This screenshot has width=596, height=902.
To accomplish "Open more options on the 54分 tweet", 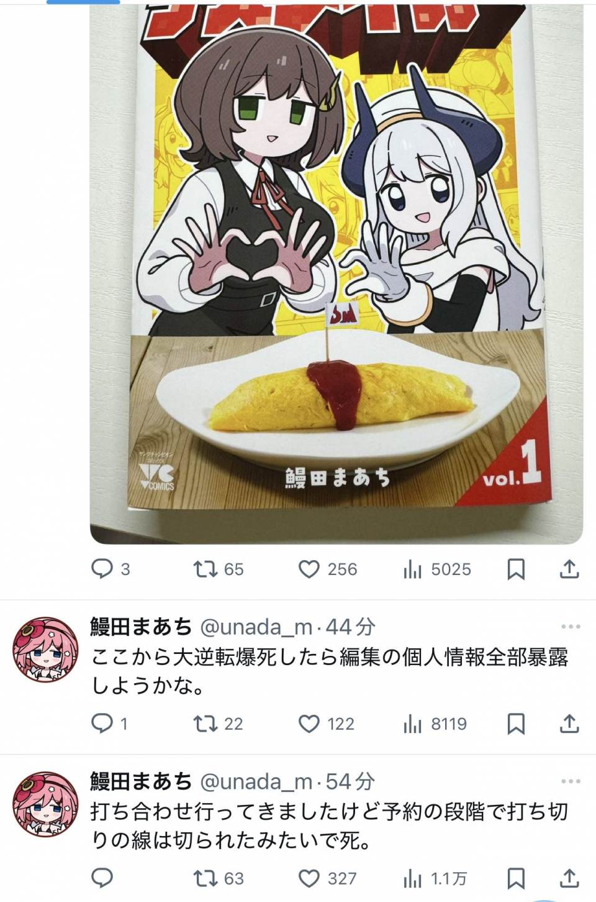I will [571, 781].
